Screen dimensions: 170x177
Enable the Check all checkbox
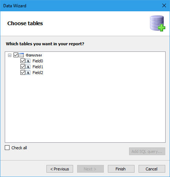click(x=7, y=148)
